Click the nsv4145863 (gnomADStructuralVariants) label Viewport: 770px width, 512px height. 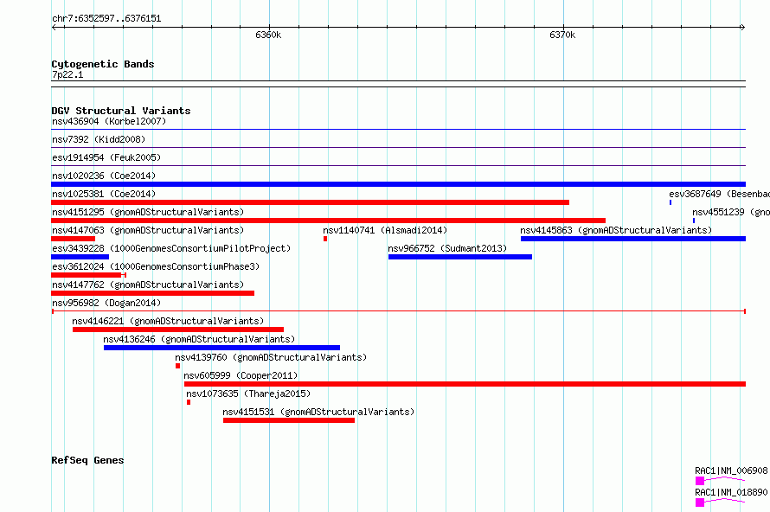616,230
